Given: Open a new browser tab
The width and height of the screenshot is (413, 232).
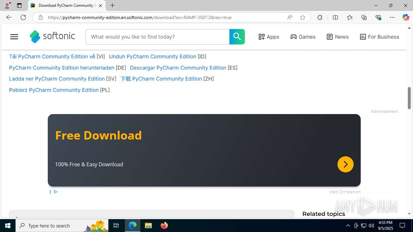Looking at the screenshot, I should 112,5.
